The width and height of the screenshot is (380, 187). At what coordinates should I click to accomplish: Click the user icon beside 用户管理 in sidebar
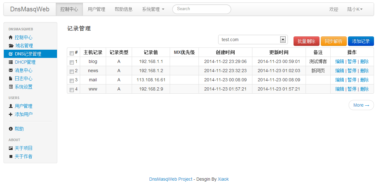11,106
